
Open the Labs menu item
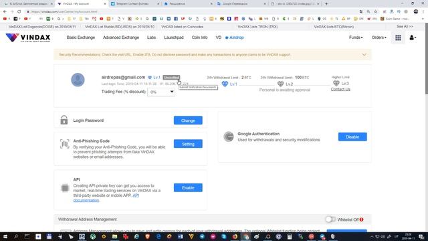tap(152, 37)
